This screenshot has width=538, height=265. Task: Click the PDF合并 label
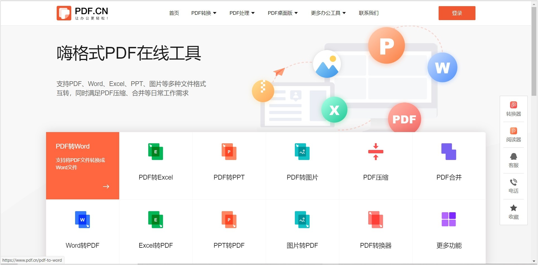tap(449, 177)
